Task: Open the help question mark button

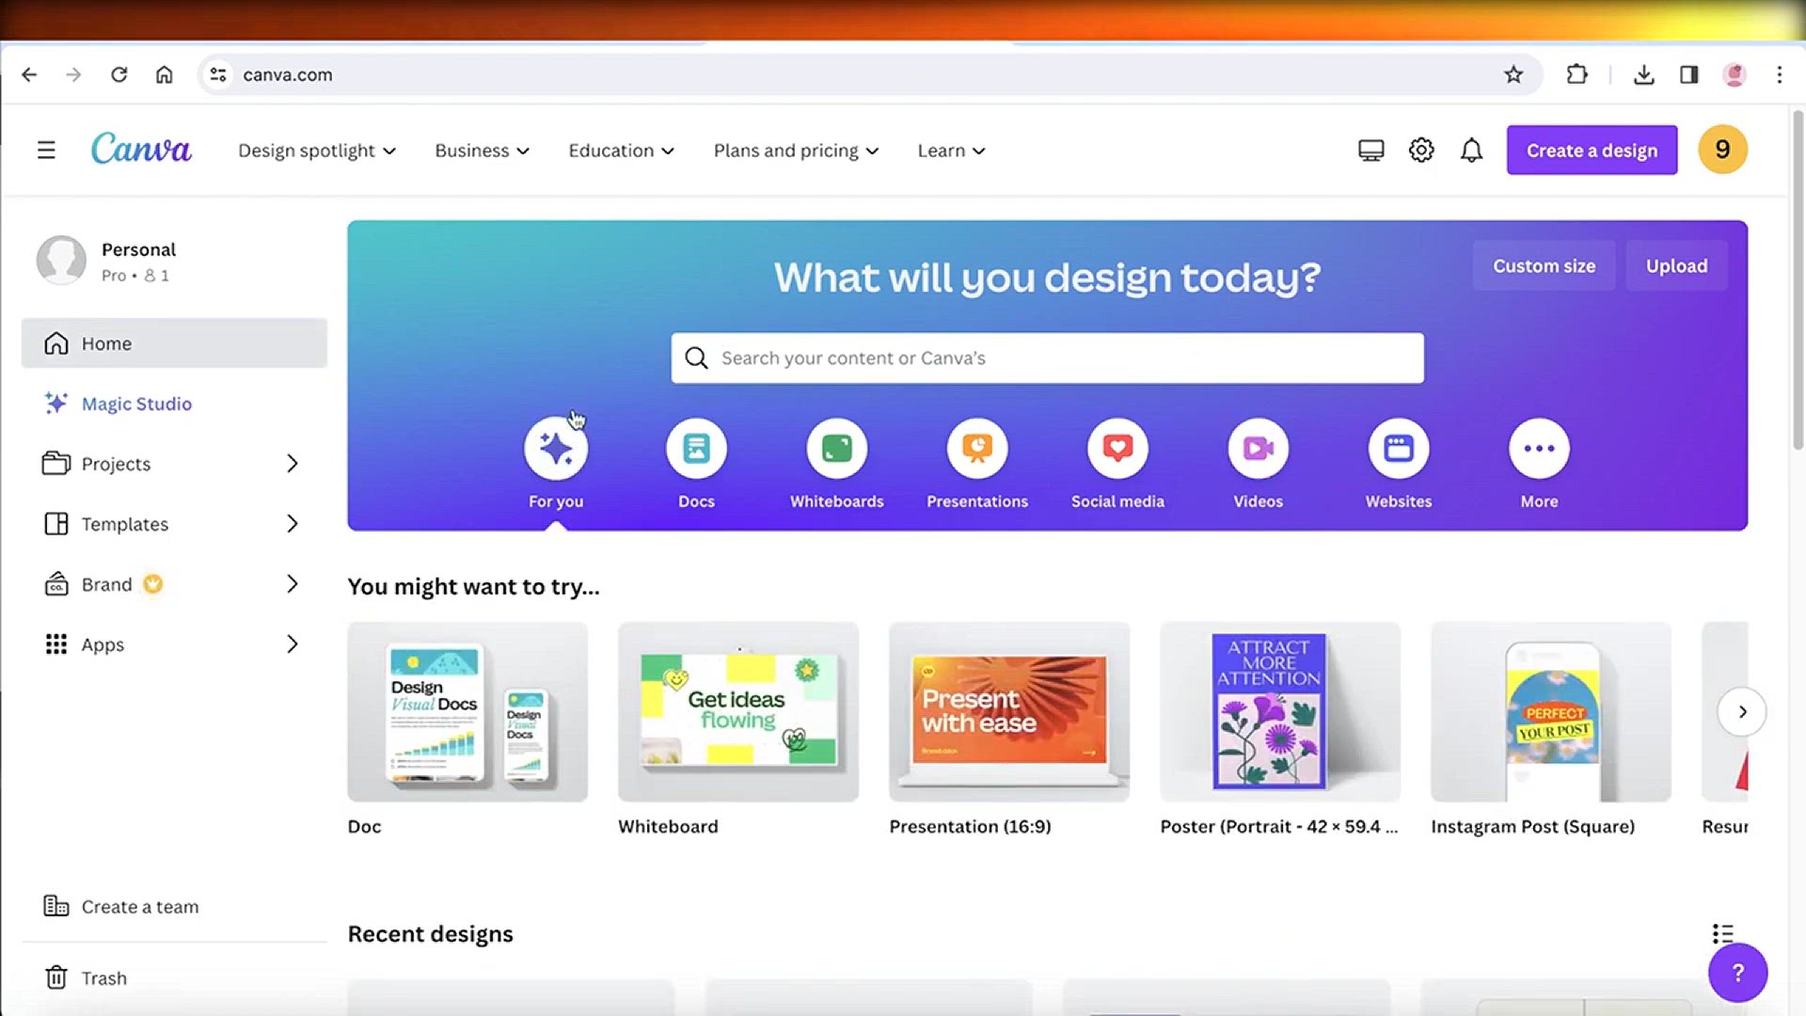Action: tap(1737, 973)
